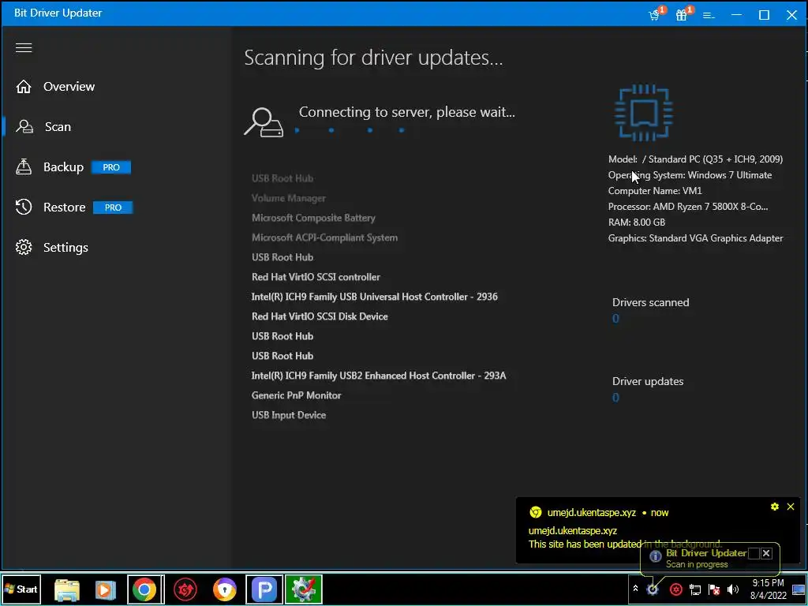The height and width of the screenshot is (606, 808).
Task: Click the Drivers scanned count value
Action: [615, 319]
